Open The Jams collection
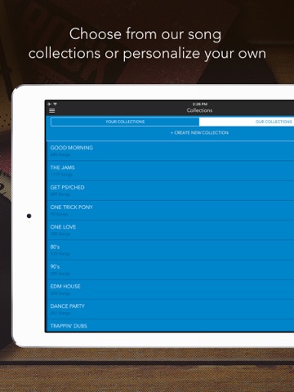294x392 pixels. pyautogui.click(x=170, y=171)
